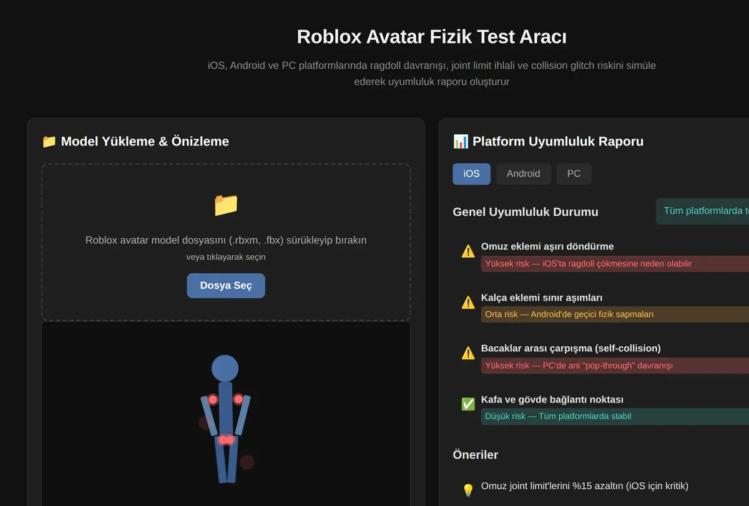Click left shoulder red joint marker on avatar
Screen dimensions: 749x506
tap(213, 399)
